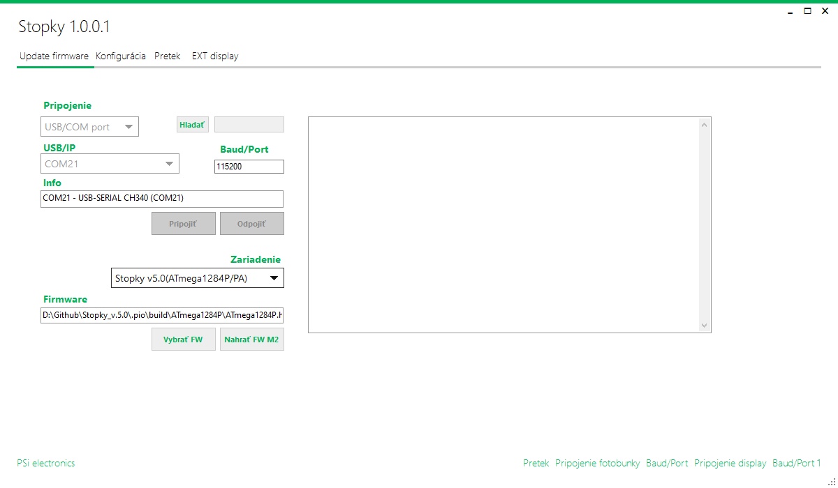Upload firmware using Nahrať FW M2
The height and width of the screenshot is (488, 838).
coord(251,340)
